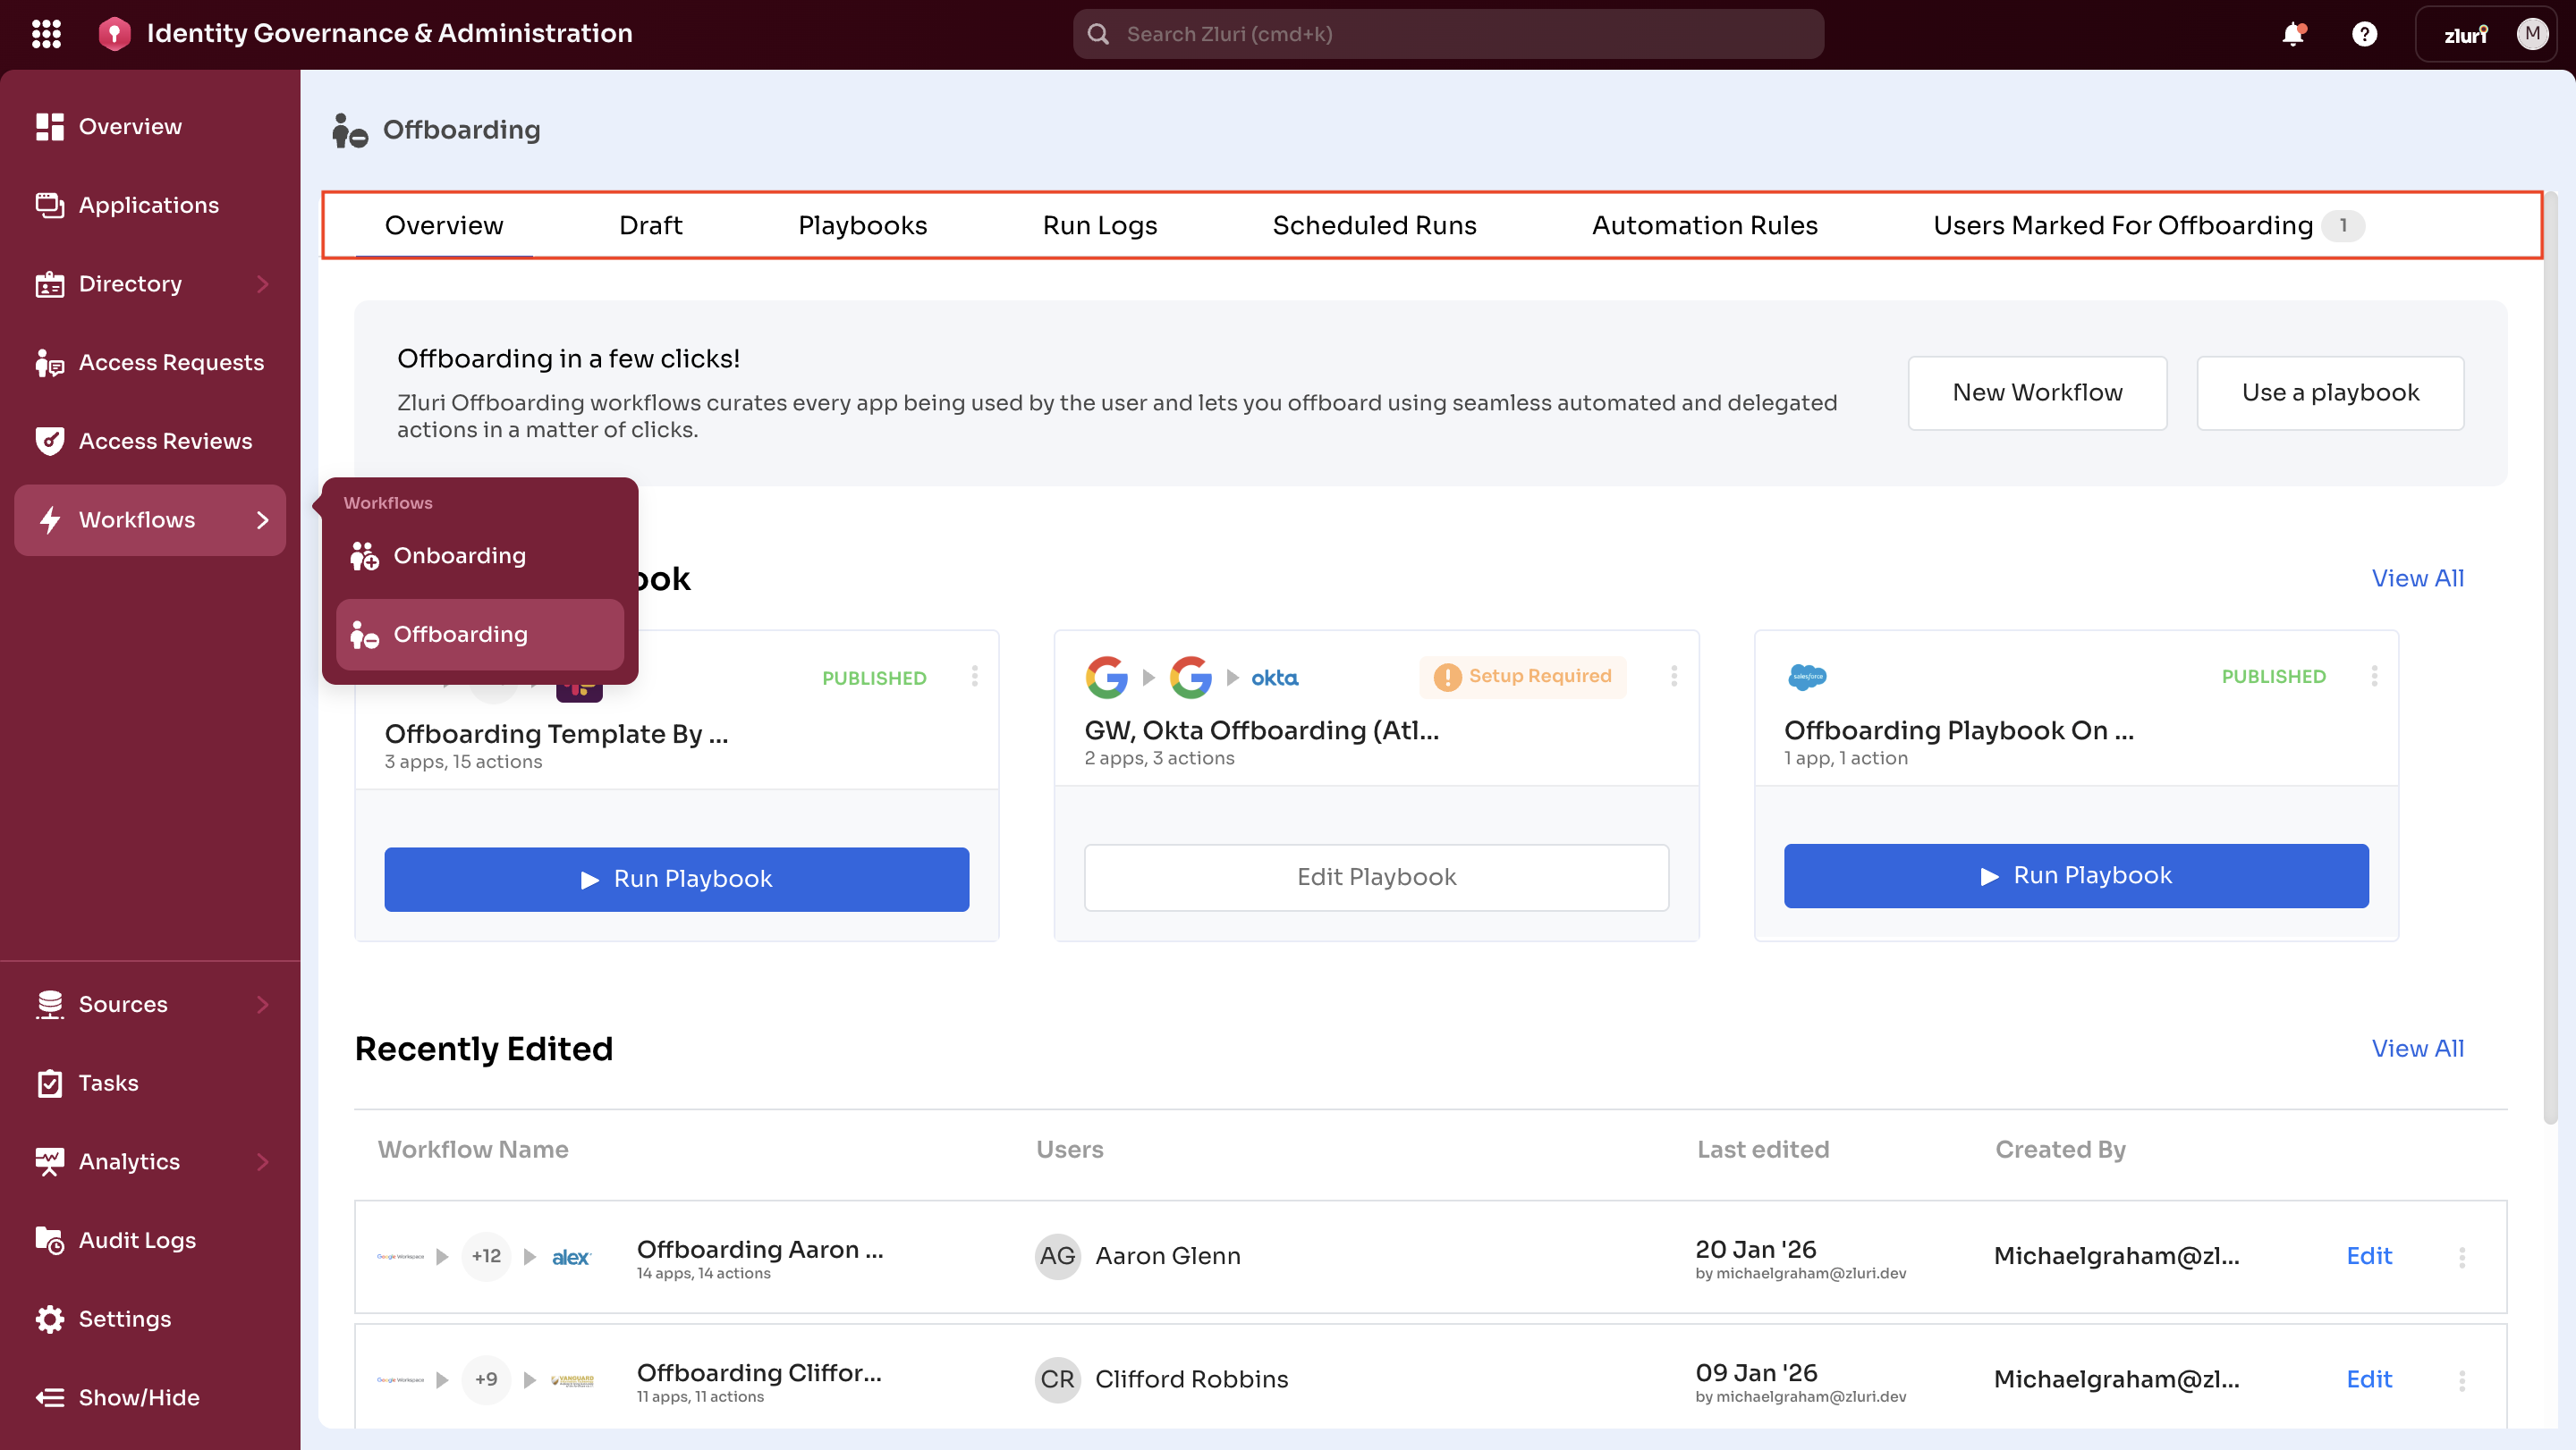Click the Search Zluri input field

pyautogui.click(x=1447, y=34)
